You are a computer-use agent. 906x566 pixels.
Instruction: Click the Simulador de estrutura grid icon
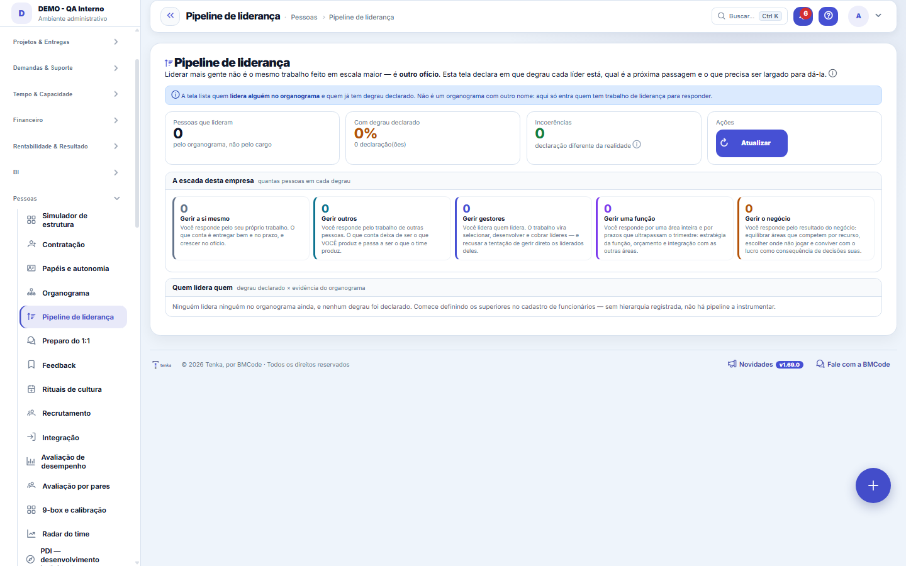coord(31,220)
